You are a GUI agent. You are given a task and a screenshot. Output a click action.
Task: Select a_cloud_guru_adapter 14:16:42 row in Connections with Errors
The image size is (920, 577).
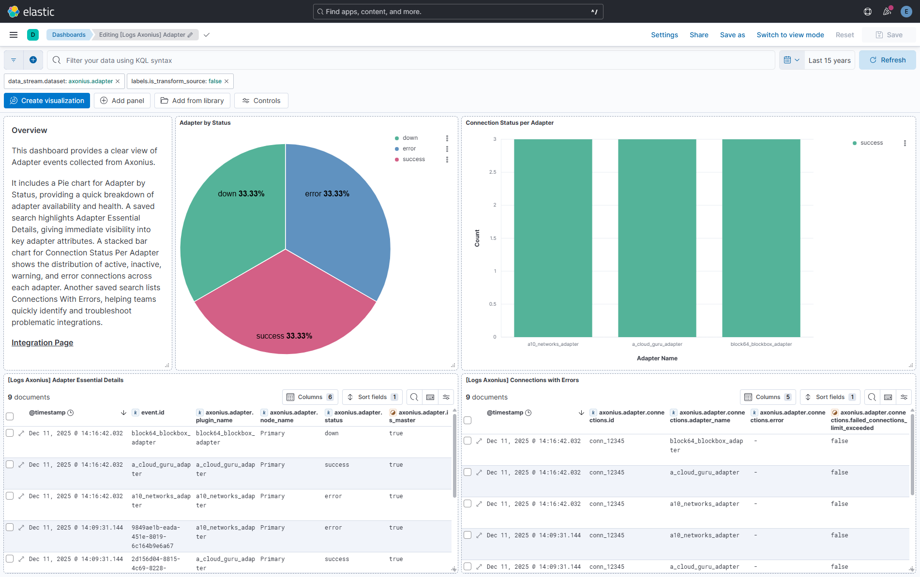click(468, 473)
